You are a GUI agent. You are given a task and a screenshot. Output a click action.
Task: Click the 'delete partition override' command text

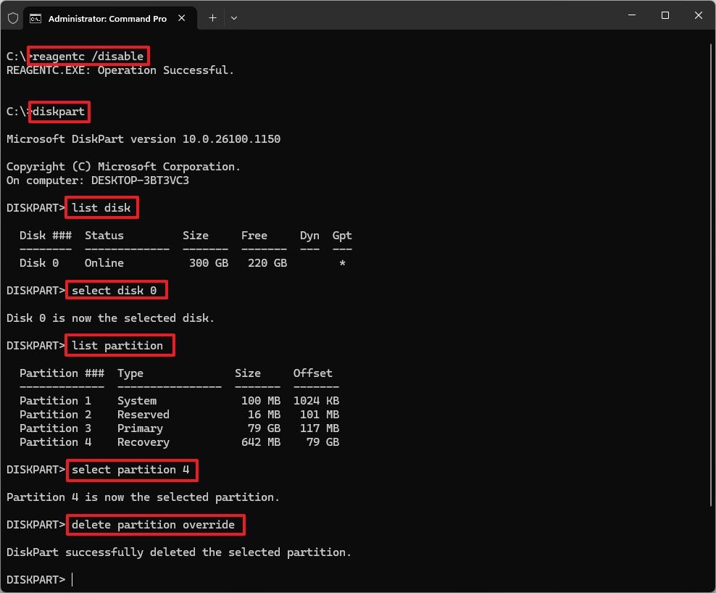point(154,524)
